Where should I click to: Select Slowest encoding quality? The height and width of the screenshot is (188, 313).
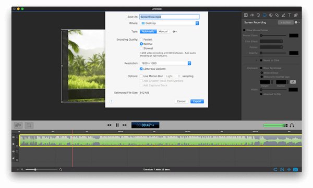[141, 48]
